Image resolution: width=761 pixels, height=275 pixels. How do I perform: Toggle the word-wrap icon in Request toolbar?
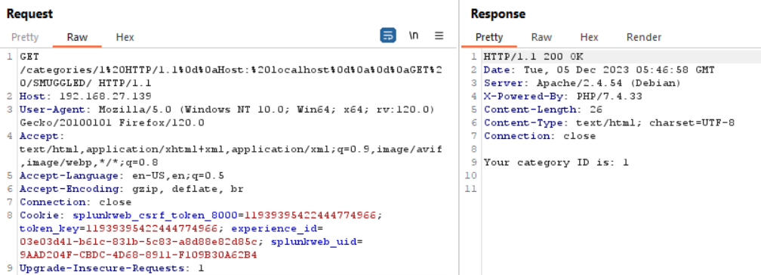[x=388, y=36]
